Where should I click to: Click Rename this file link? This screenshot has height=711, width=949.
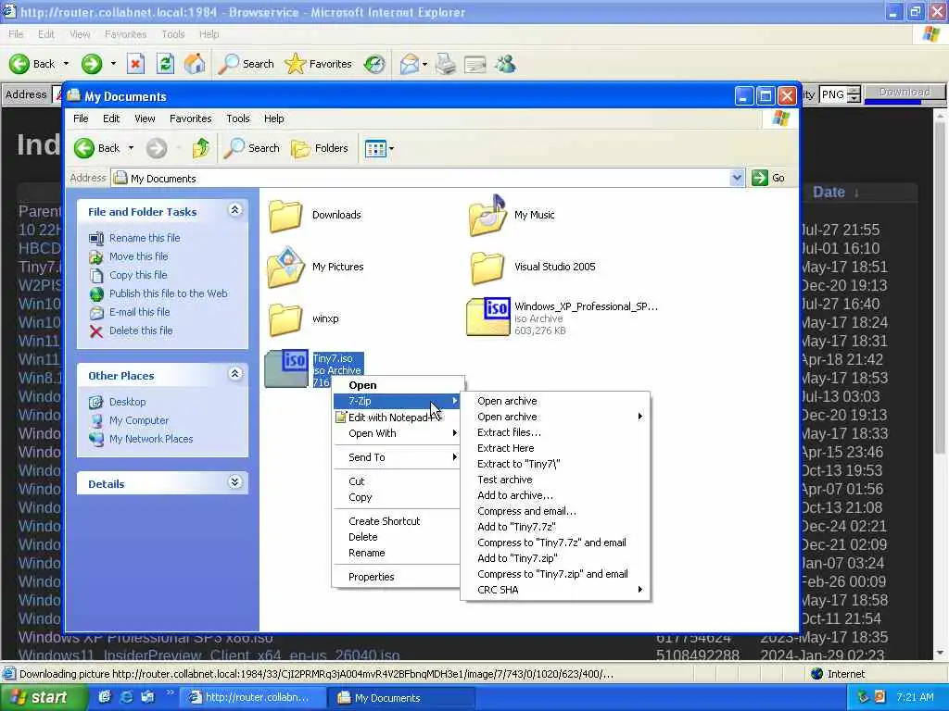(145, 238)
